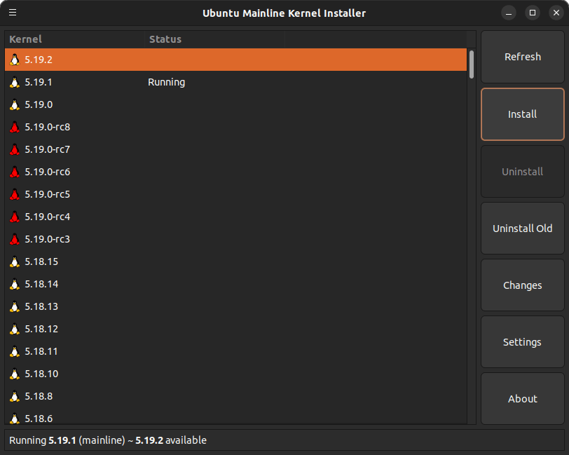
Task: Click the Tux icon beside 5.18.10
Action: [15, 374]
